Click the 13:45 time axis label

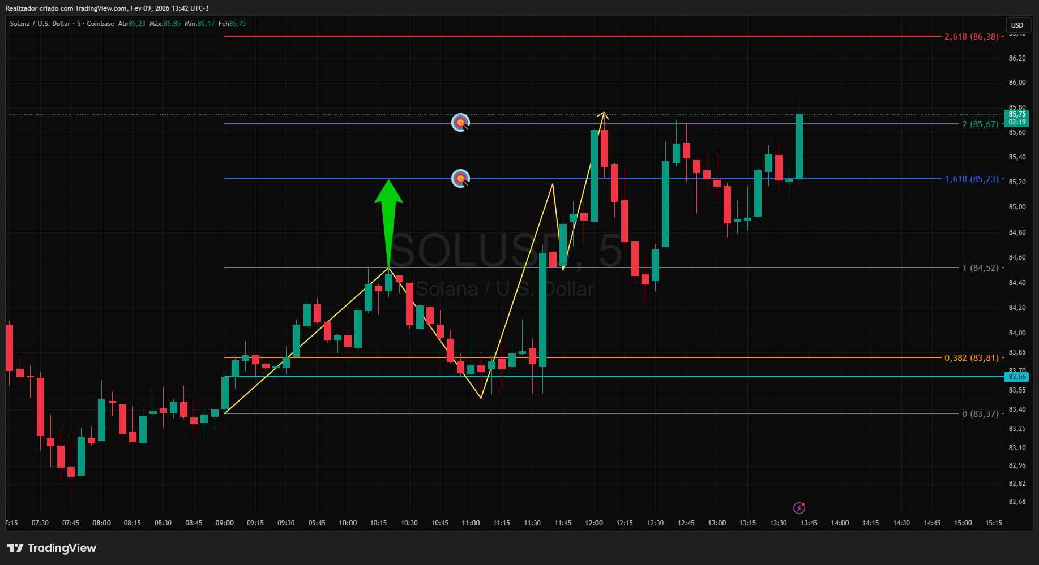[x=809, y=523]
